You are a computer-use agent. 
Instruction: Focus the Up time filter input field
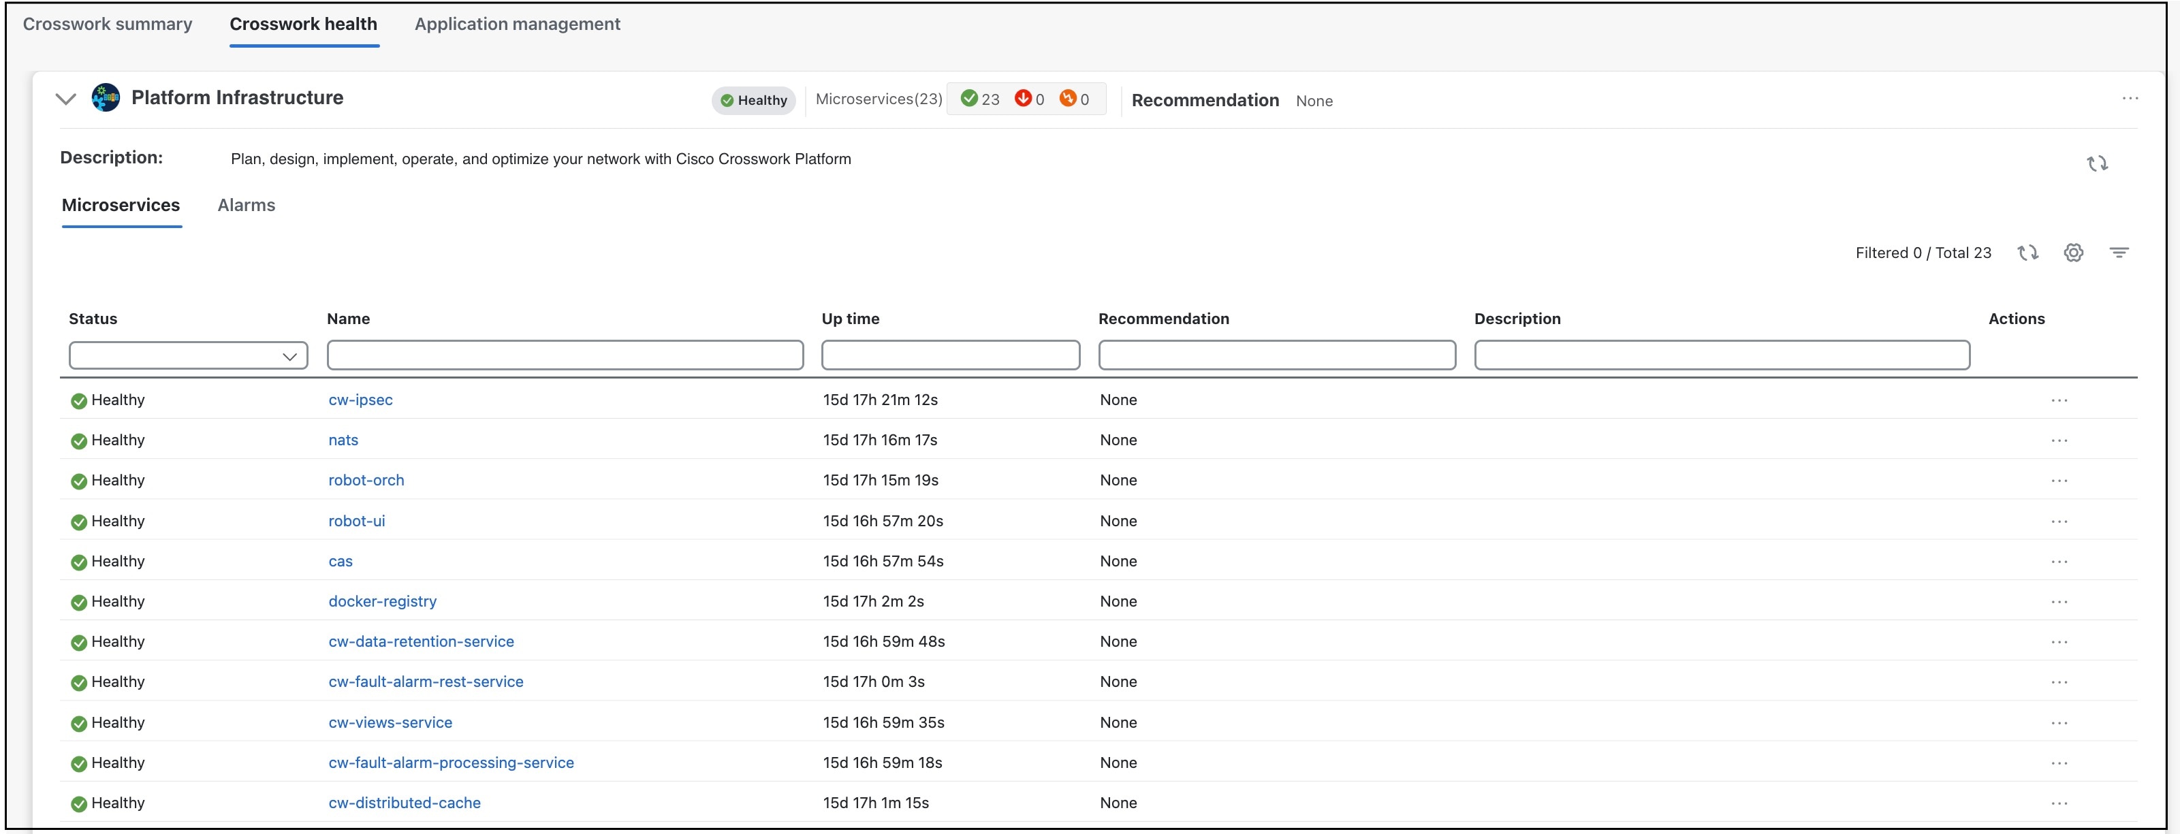pos(950,355)
